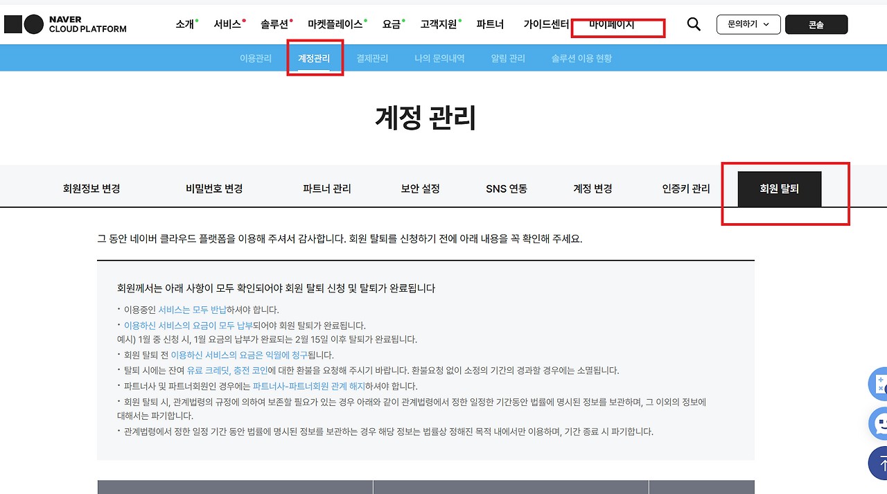This screenshot has height=494, width=887.
Task: Click the 회원께서는 아래 사항이 heading text
Action: coord(276,288)
